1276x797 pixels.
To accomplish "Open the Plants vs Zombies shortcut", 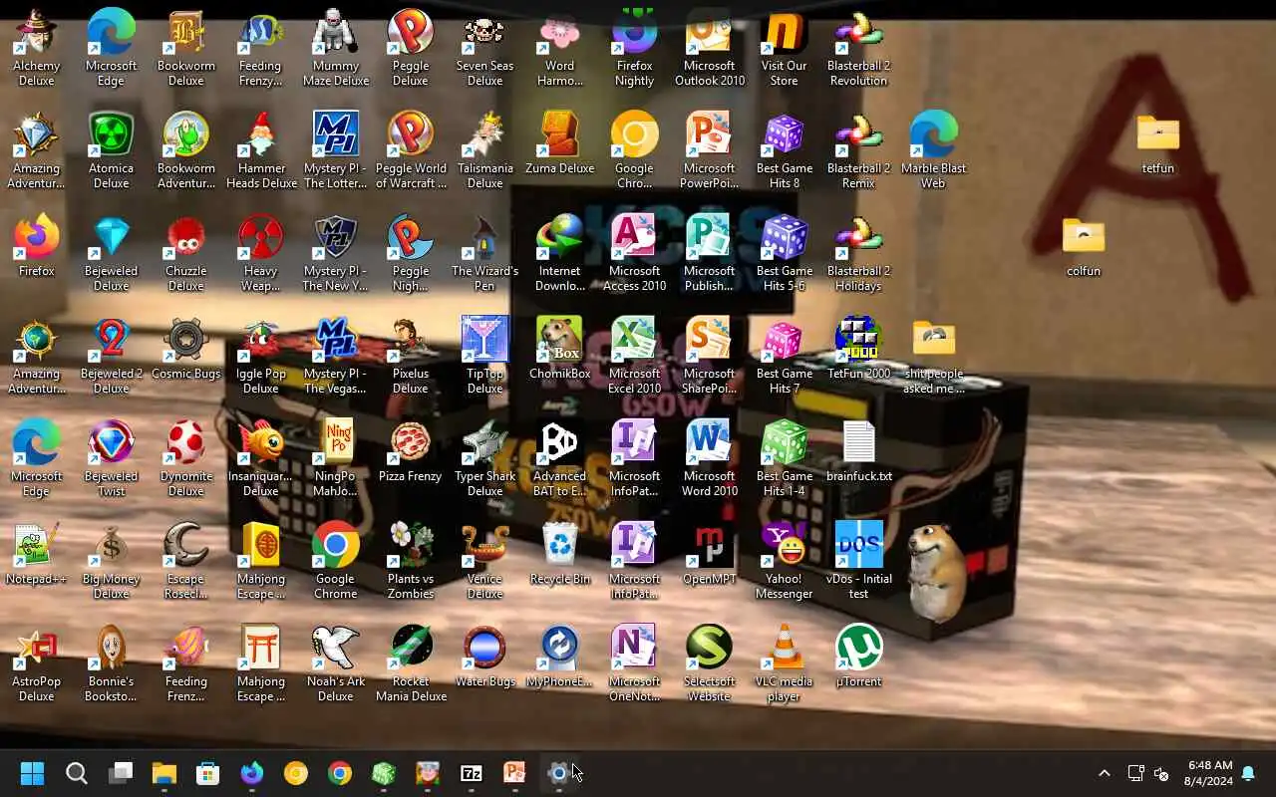I will [x=411, y=561].
